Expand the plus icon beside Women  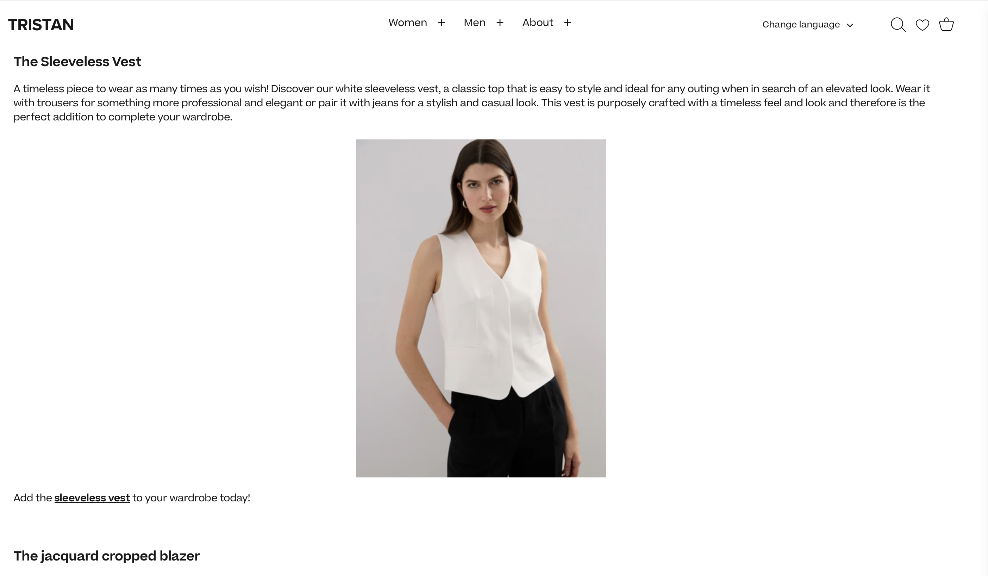click(442, 23)
